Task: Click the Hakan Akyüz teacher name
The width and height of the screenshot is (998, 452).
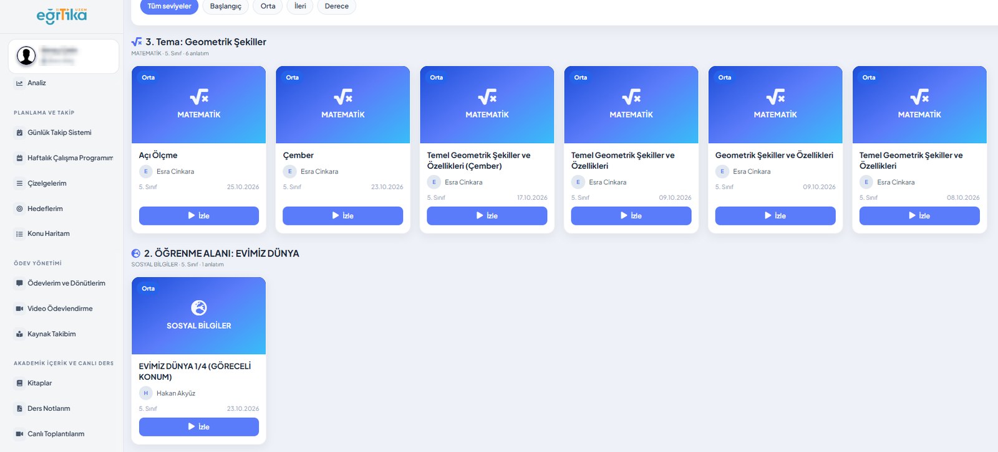Action: pyautogui.click(x=176, y=393)
